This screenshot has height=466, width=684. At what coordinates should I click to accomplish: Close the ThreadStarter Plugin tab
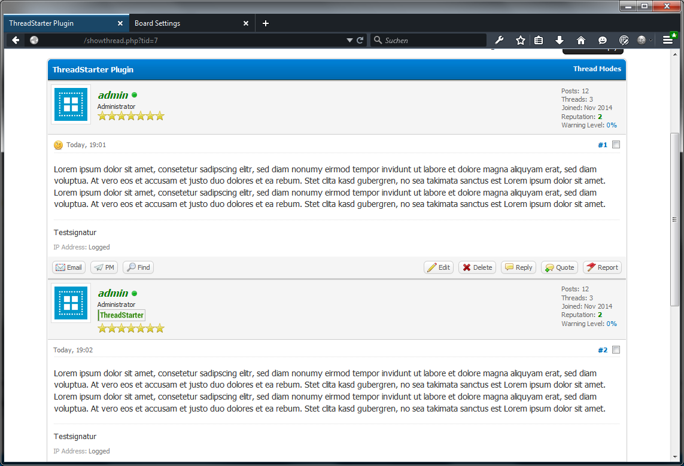[x=120, y=23]
